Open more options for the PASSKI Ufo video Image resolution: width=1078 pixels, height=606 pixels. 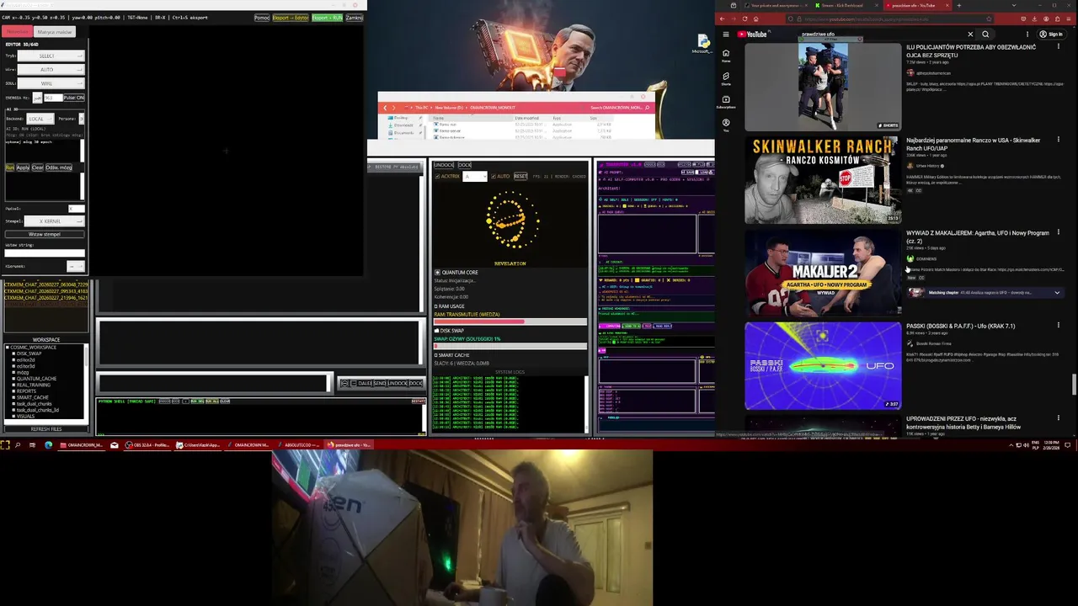1059,326
